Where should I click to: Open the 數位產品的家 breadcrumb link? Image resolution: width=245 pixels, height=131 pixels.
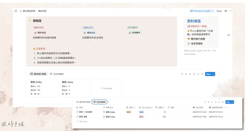click(x=29, y=11)
